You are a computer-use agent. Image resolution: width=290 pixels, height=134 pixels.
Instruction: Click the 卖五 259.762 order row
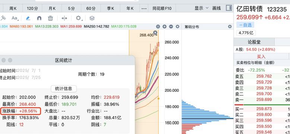coord(262,76)
